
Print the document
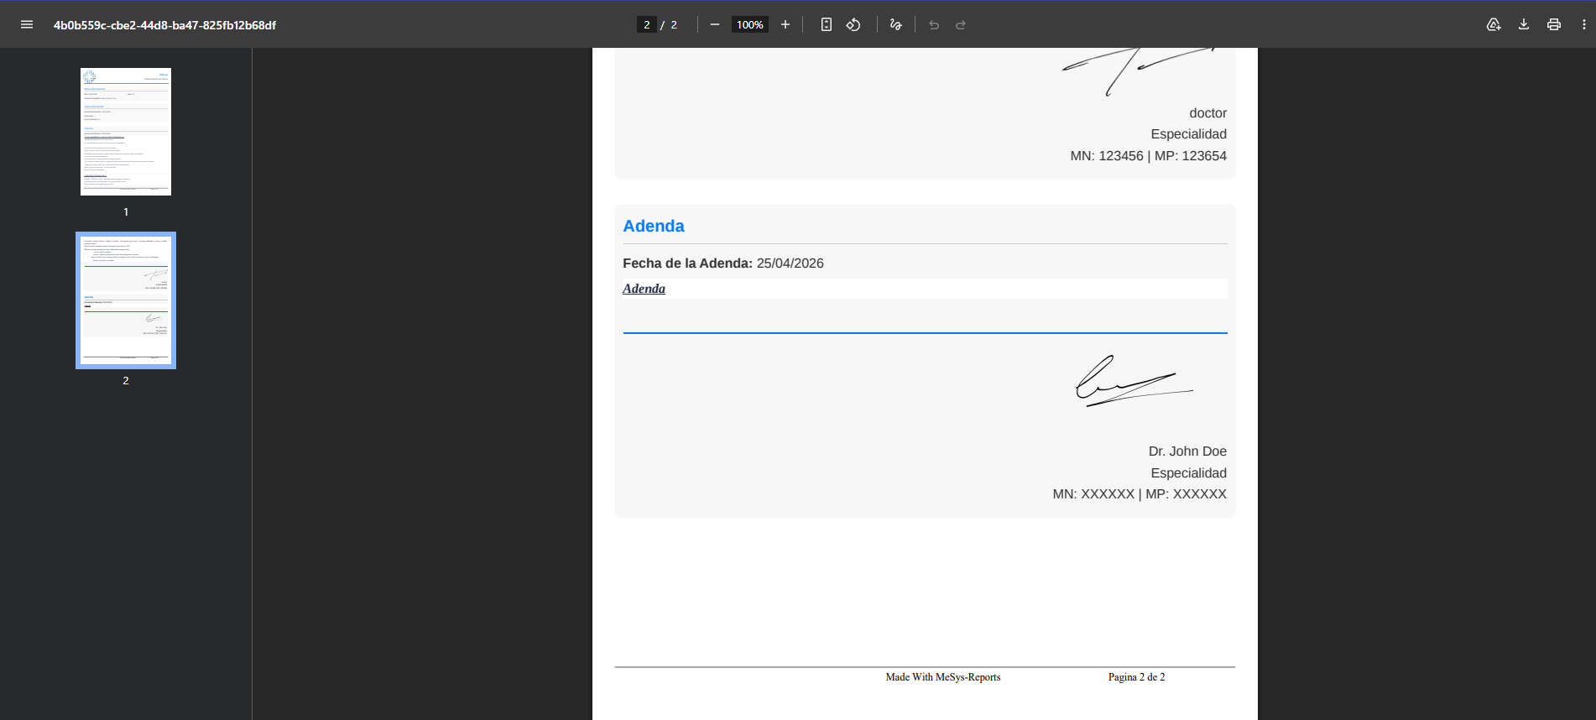[x=1554, y=24]
